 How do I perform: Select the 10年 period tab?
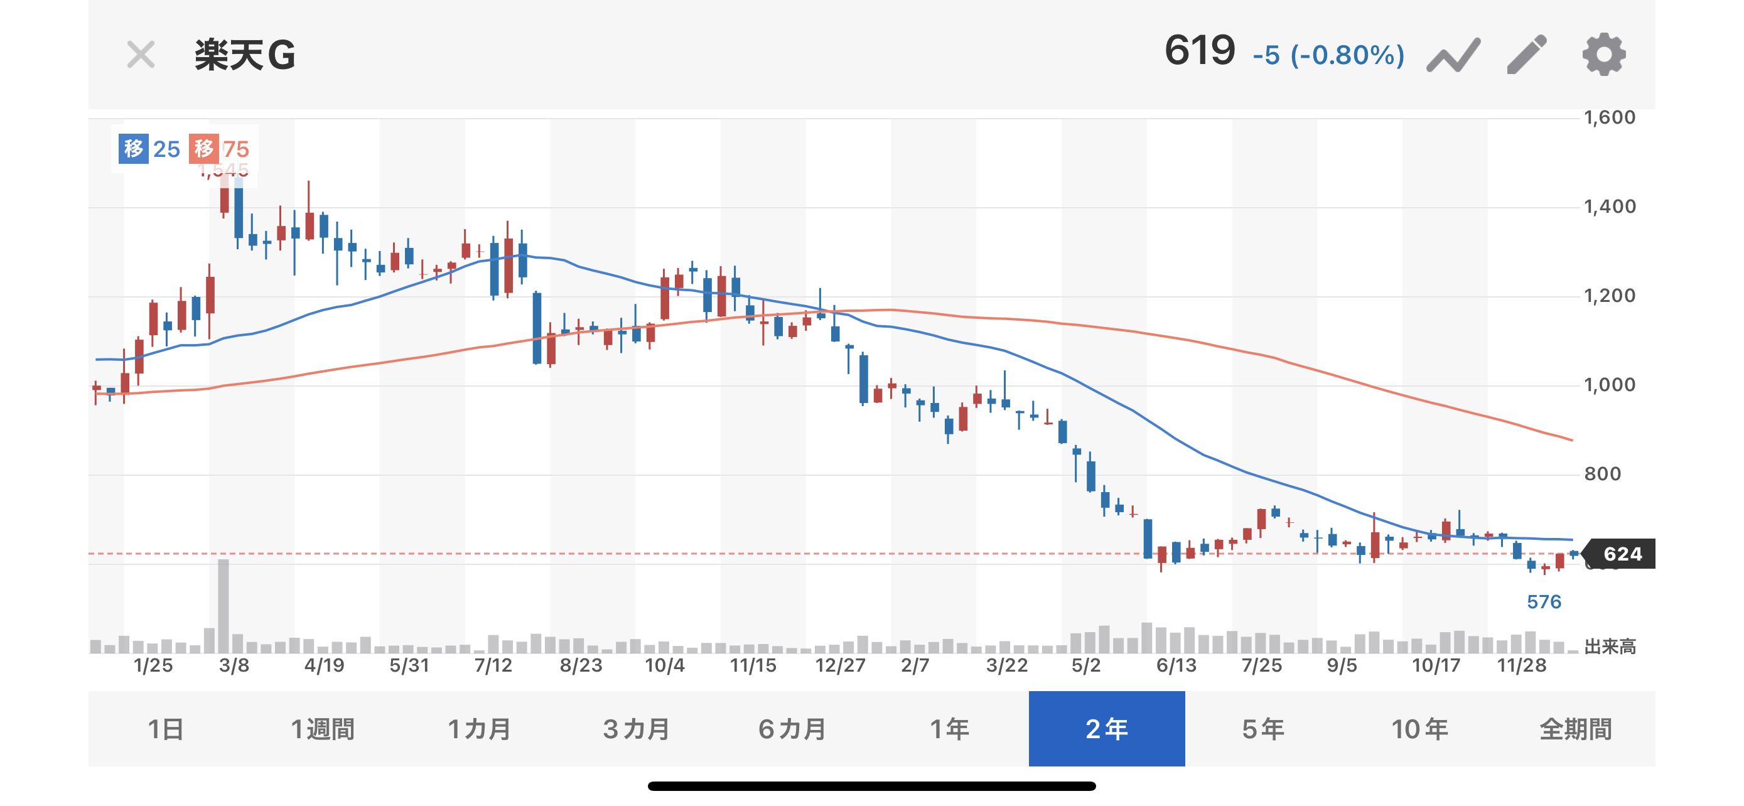(x=1419, y=729)
